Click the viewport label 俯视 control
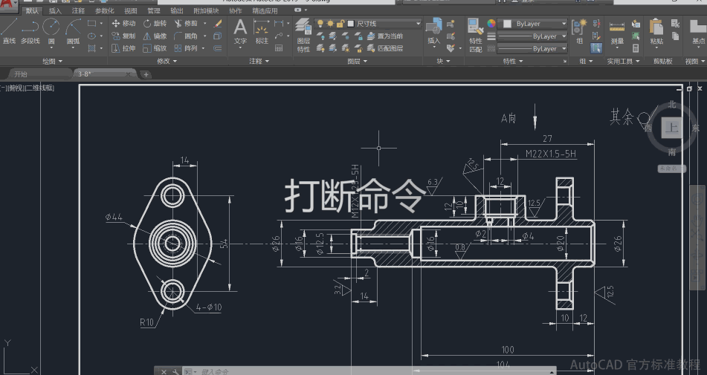This screenshot has width=707, height=375. (x=16, y=88)
